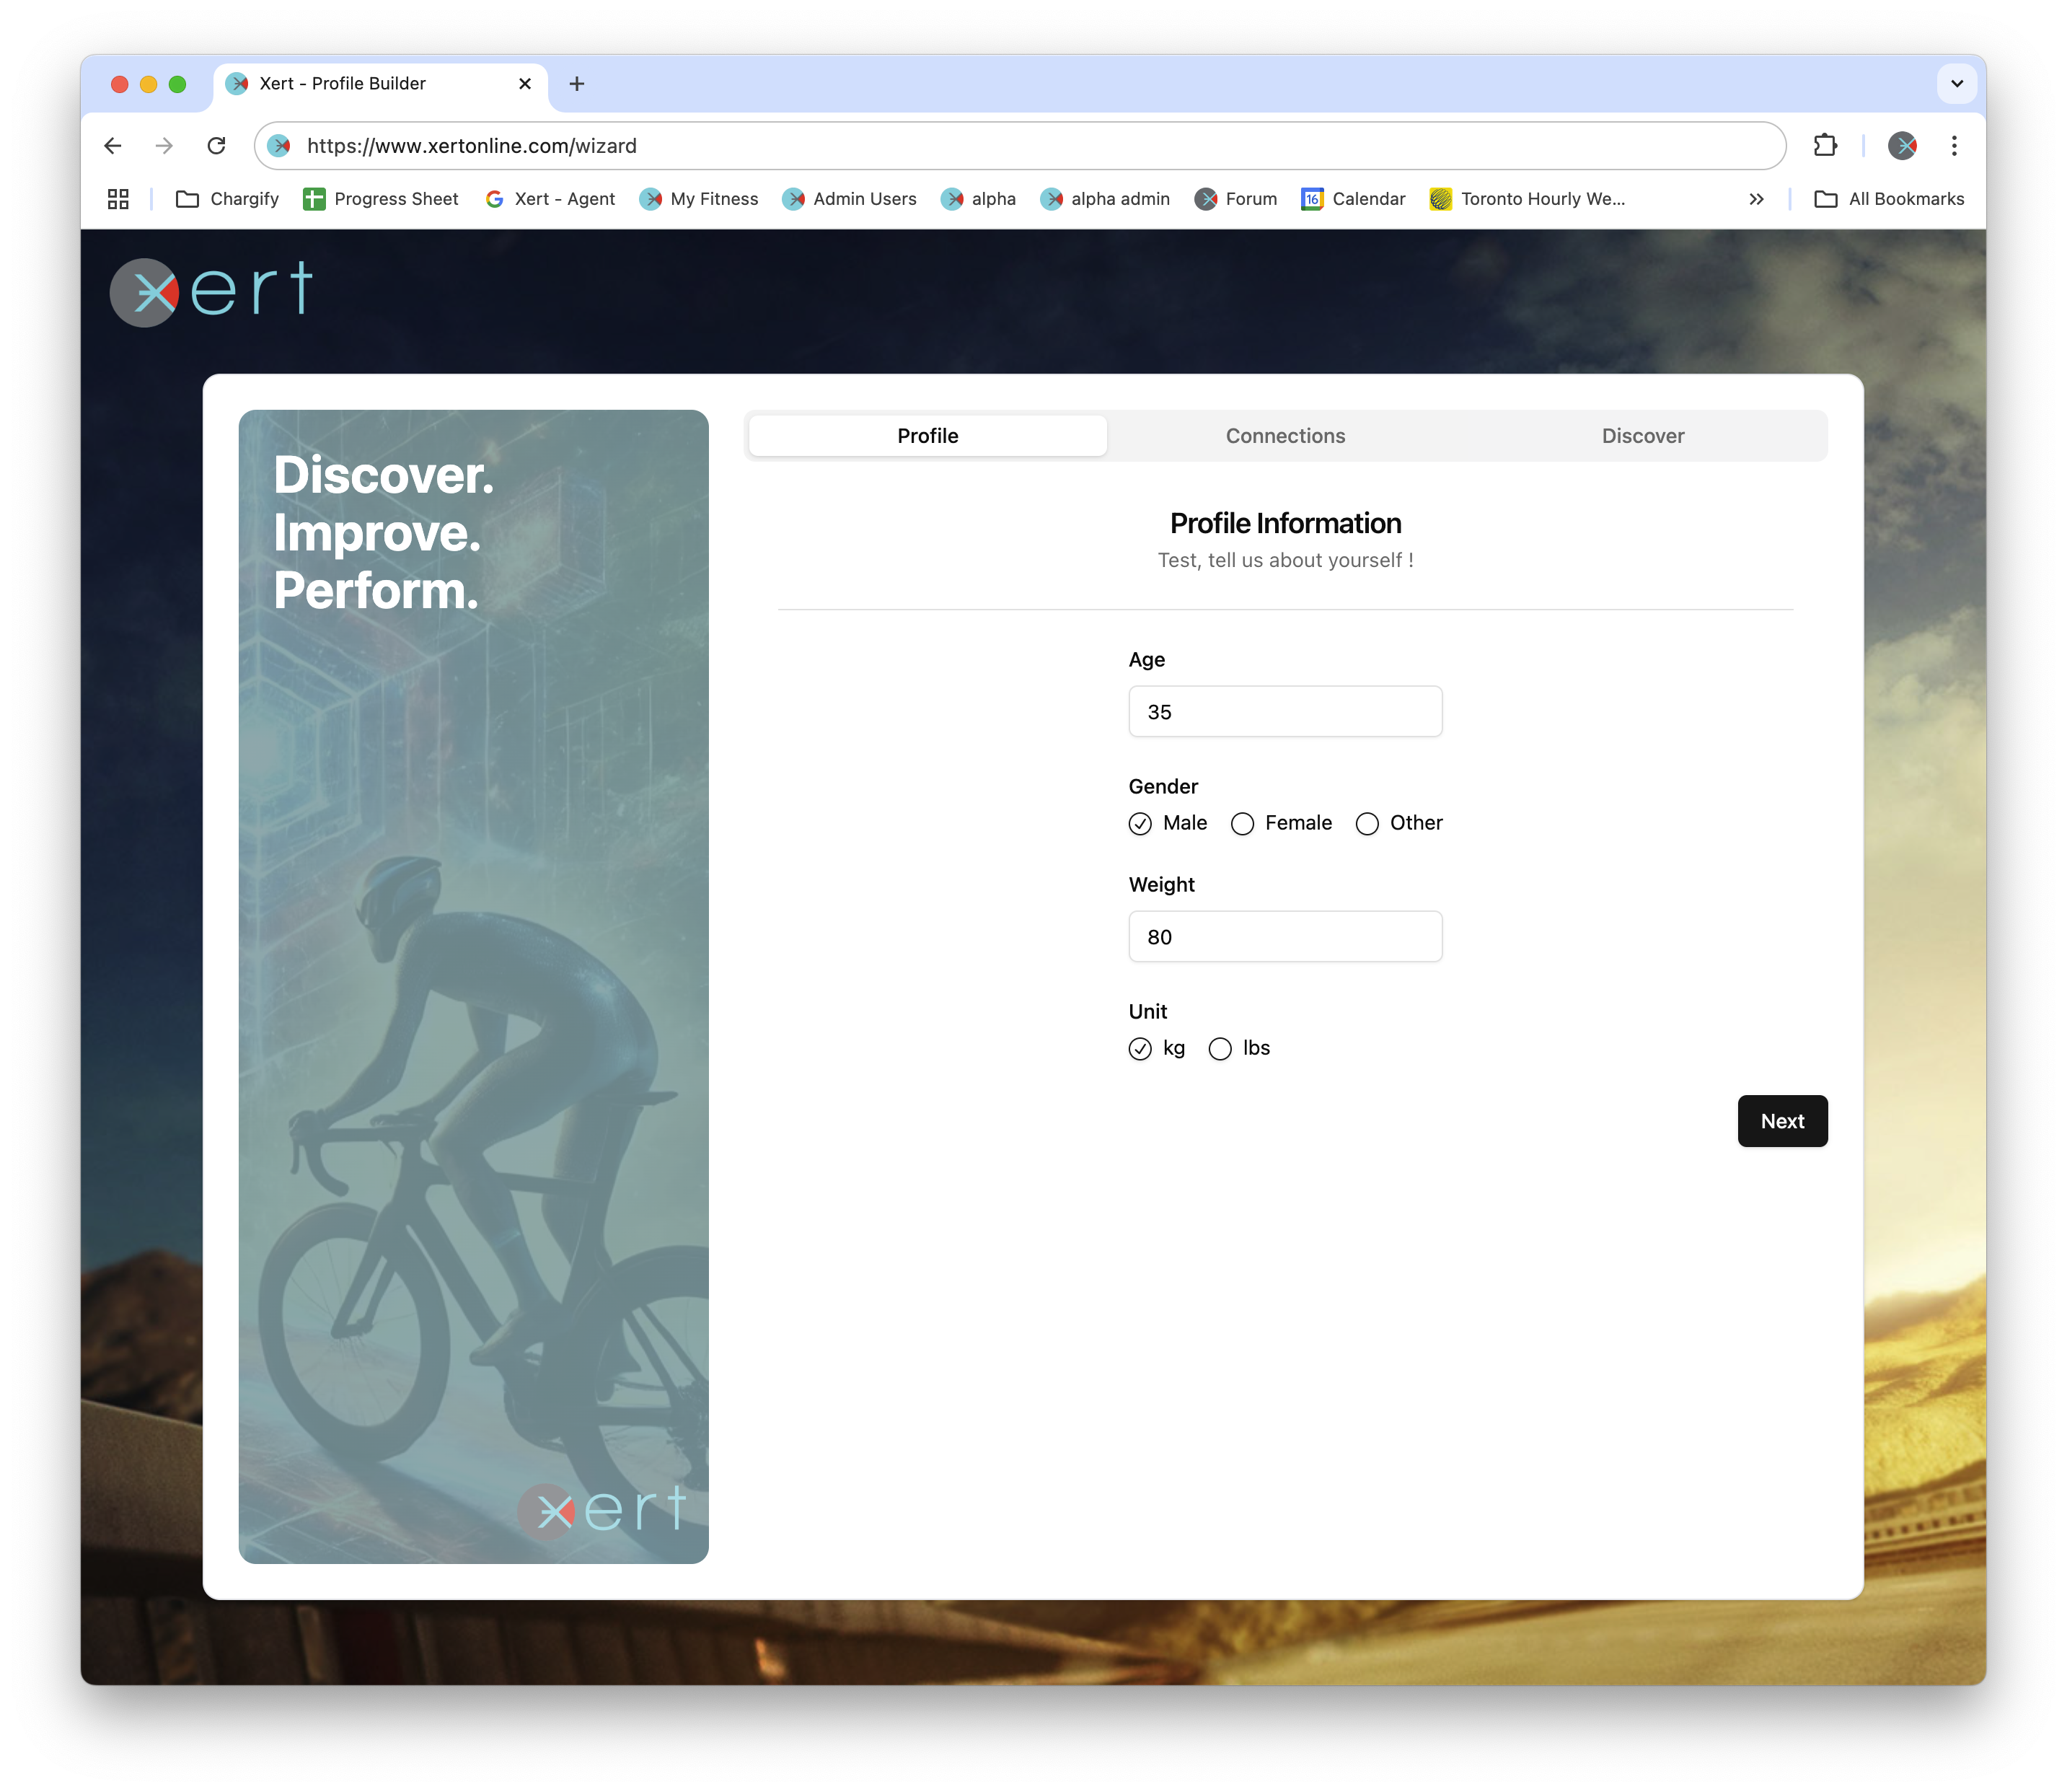Click the Xert logo at top left
This screenshot has height=1792, width=2067.
211,292
